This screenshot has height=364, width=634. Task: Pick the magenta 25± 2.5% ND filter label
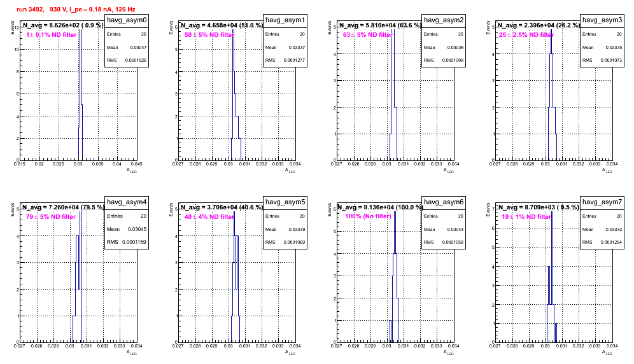526,35
